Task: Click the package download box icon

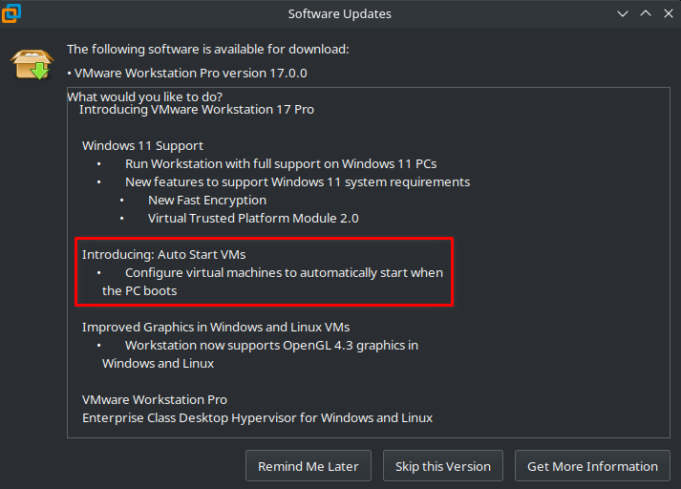Action: 32,65
